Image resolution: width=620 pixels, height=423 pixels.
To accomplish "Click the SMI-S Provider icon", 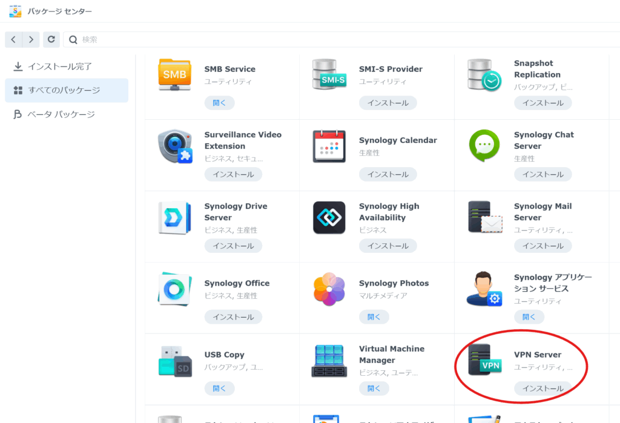I will pyautogui.click(x=329, y=74).
